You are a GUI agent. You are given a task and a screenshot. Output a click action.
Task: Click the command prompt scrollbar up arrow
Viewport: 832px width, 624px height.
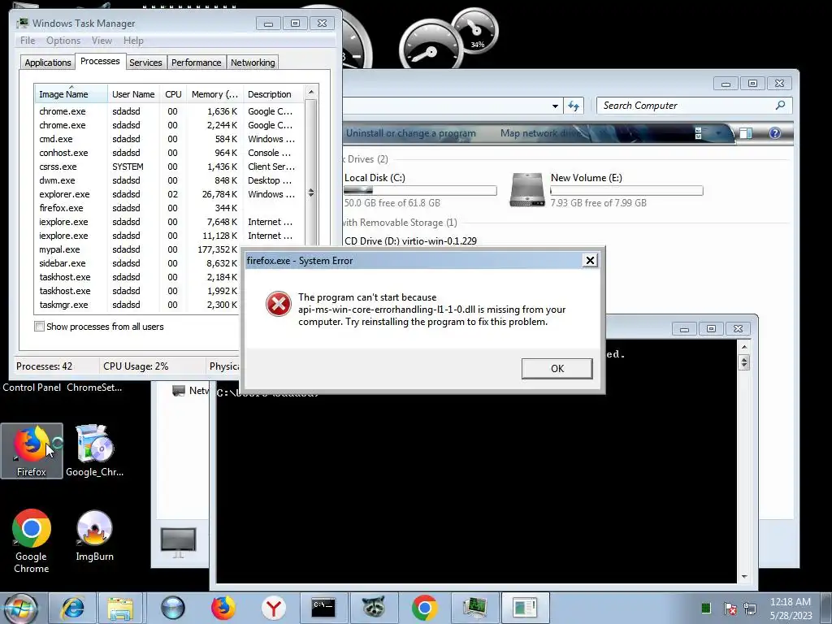[x=744, y=347]
